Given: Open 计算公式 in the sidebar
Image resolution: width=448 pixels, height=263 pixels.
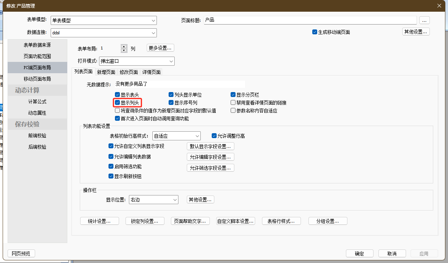Looking at the screenshot, I should point(37,102).
